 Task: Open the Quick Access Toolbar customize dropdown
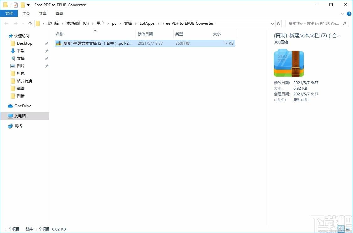point(28,5)
